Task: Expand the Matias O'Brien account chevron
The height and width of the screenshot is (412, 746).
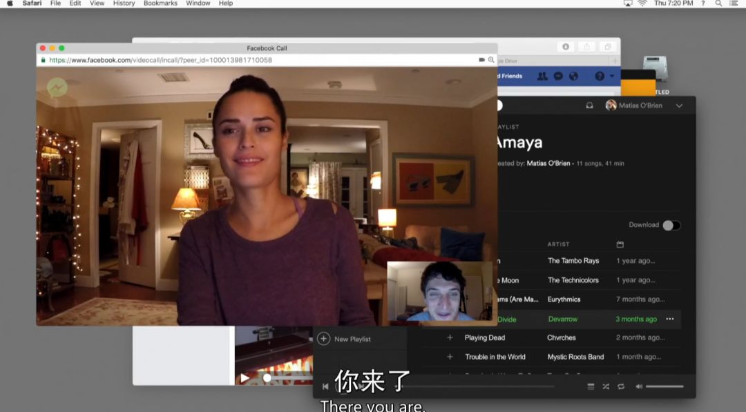Action: pyautogui.click(x=679, y=106)
